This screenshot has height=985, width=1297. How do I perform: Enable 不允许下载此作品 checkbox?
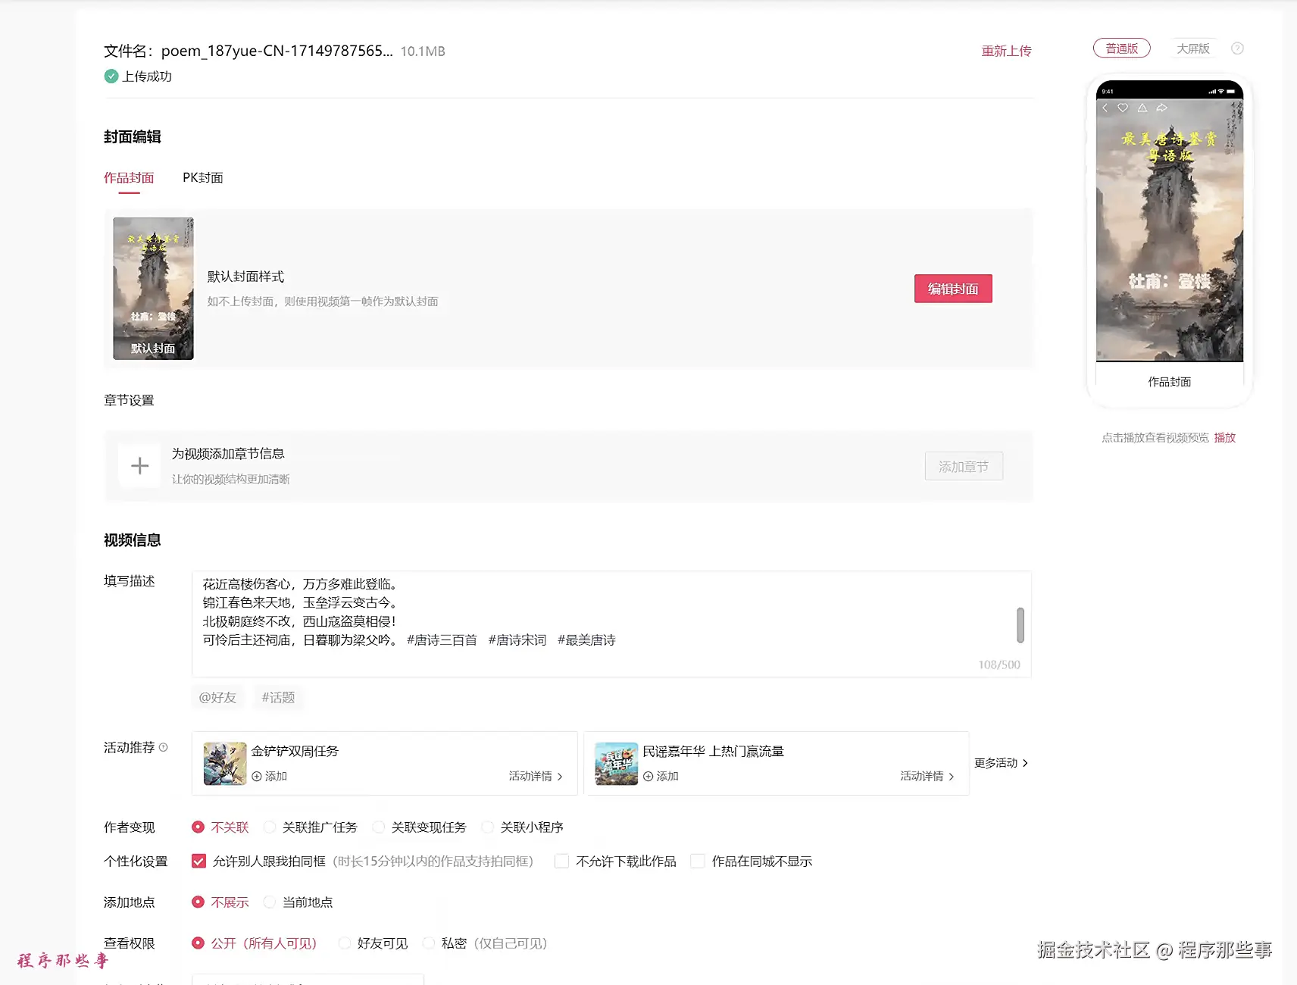tap(562, 861)
